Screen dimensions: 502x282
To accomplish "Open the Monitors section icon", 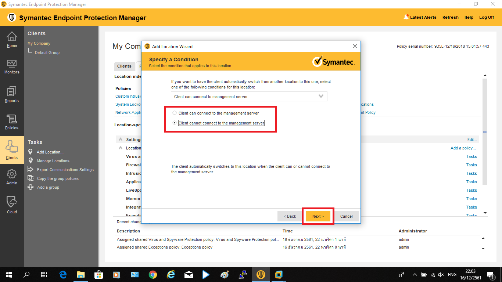I will pos(12,66).
